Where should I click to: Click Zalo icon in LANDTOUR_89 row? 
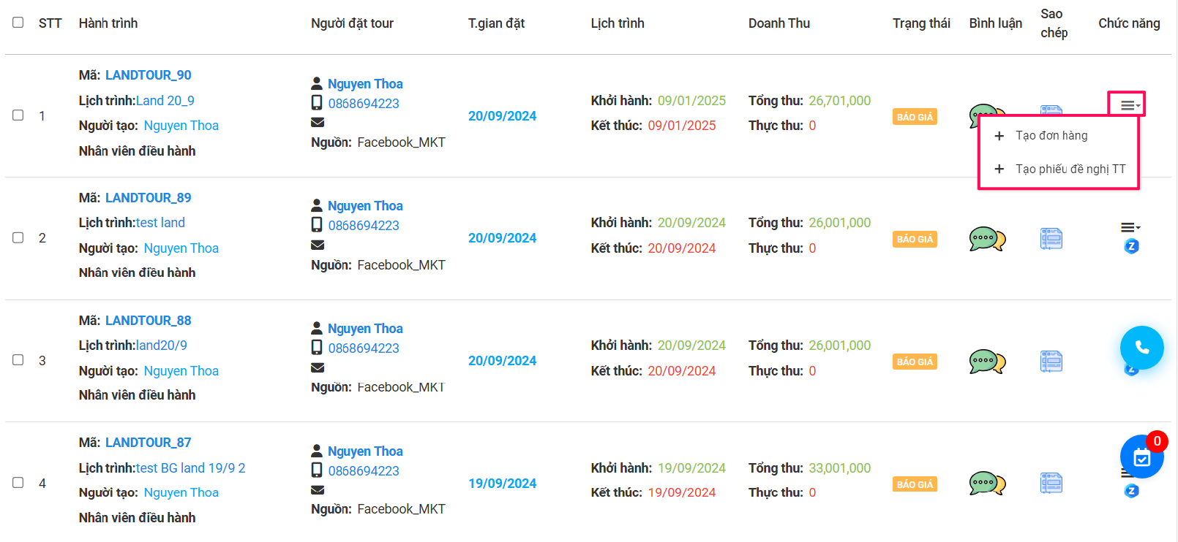1131,247
